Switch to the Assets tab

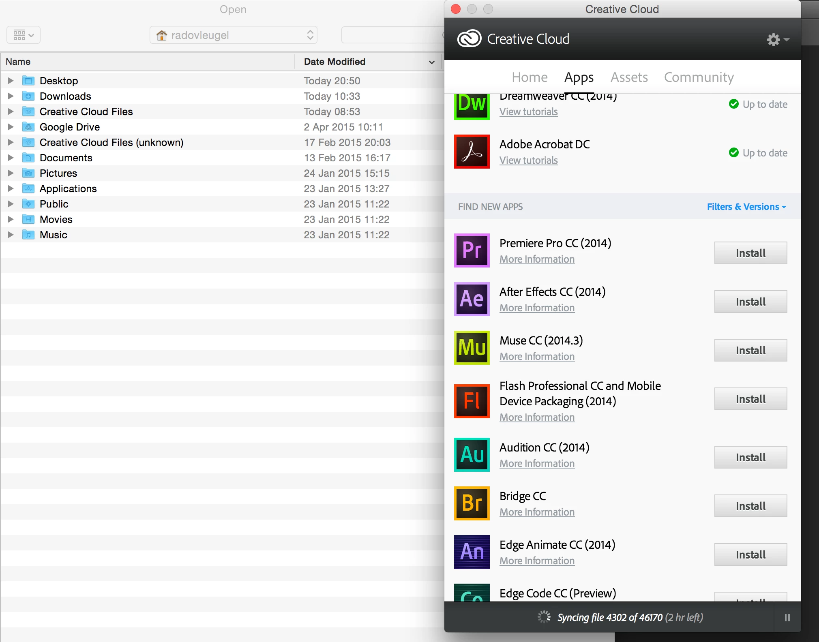629,77
